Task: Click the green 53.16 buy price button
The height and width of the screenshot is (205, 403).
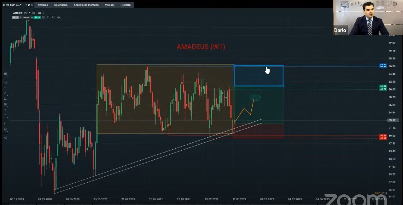Action: [37, 17]
